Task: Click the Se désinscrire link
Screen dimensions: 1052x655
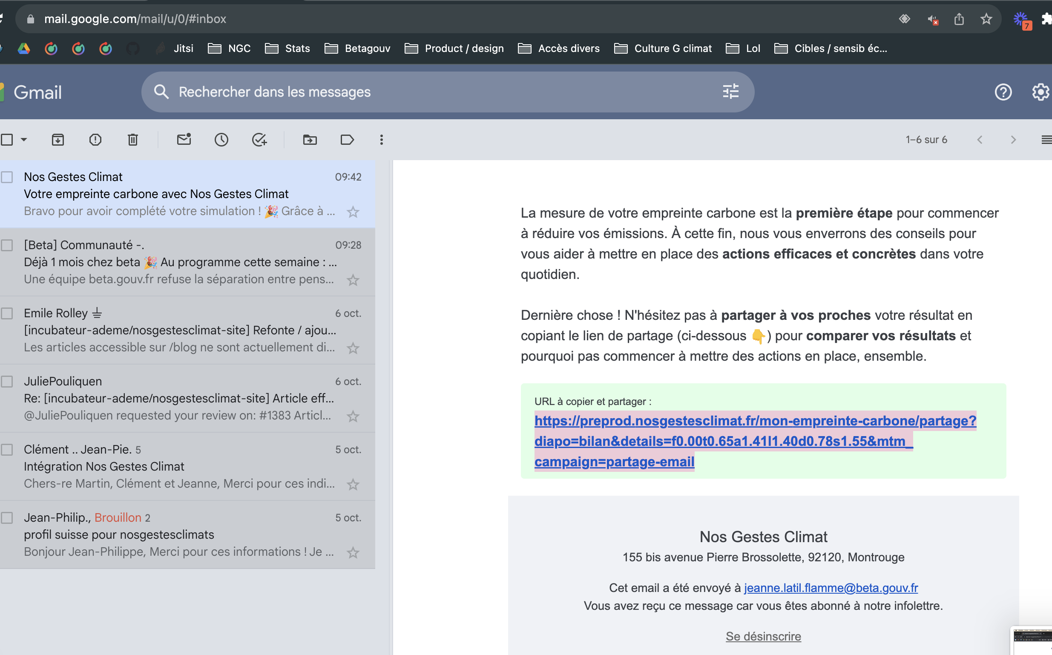Action: tap(763, 636)
